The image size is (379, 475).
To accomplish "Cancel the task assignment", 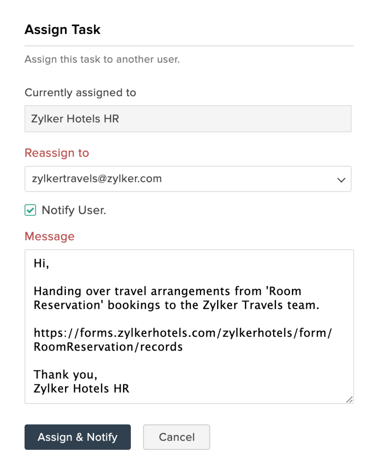I will click(x=177, y=437).
